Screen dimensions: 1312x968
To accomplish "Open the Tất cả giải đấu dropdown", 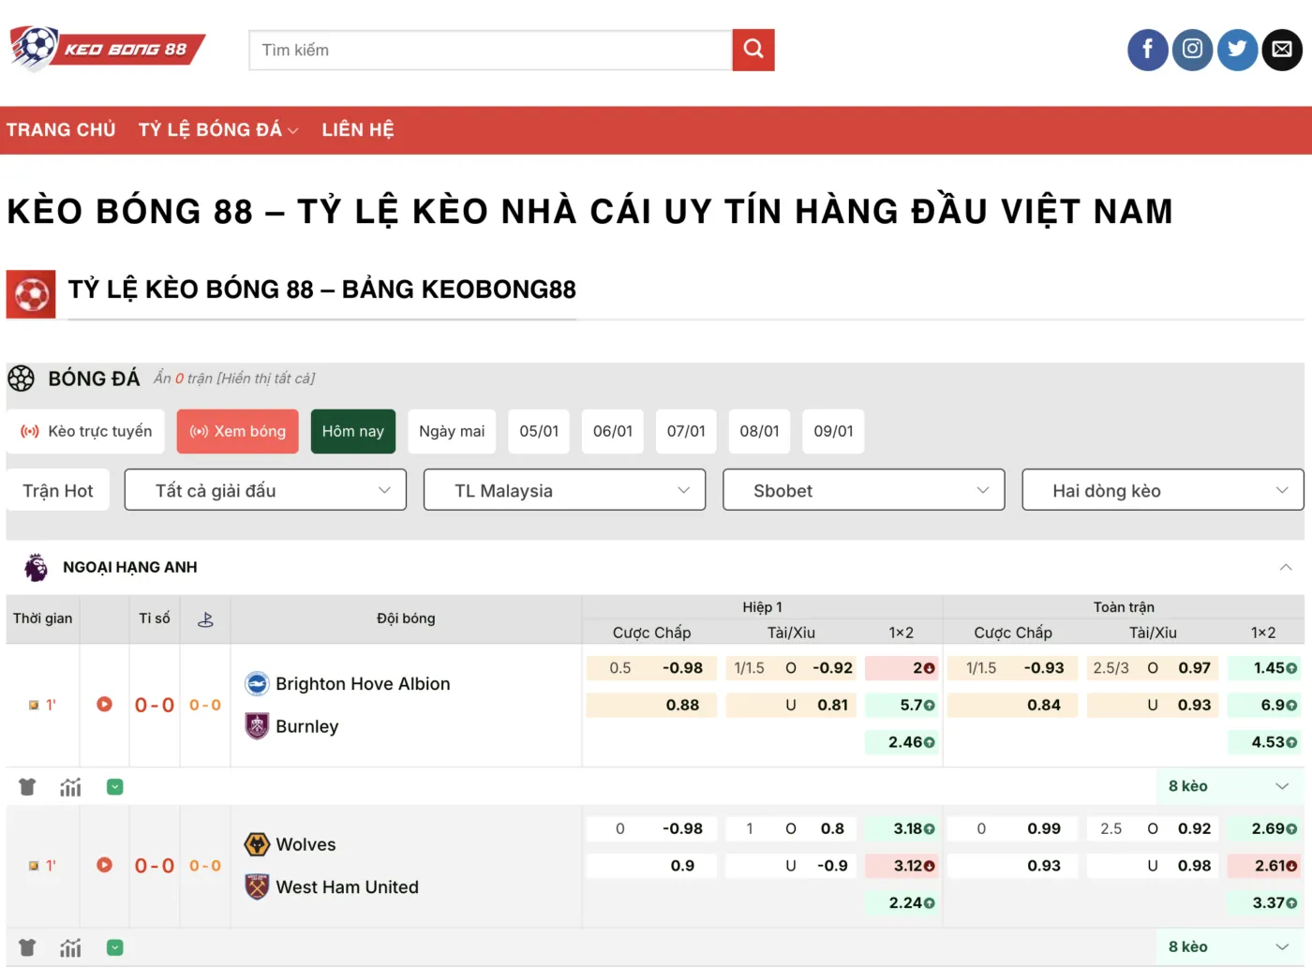I will point(265,490).
